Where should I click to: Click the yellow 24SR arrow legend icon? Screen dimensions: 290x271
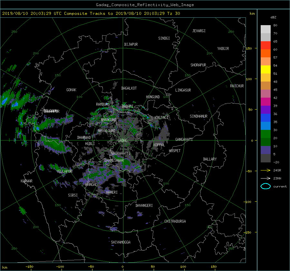tap(266, 170)
